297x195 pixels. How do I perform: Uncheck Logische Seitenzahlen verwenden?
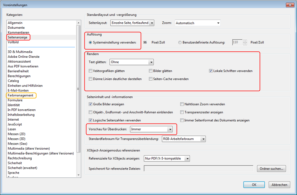click(90, 120)
